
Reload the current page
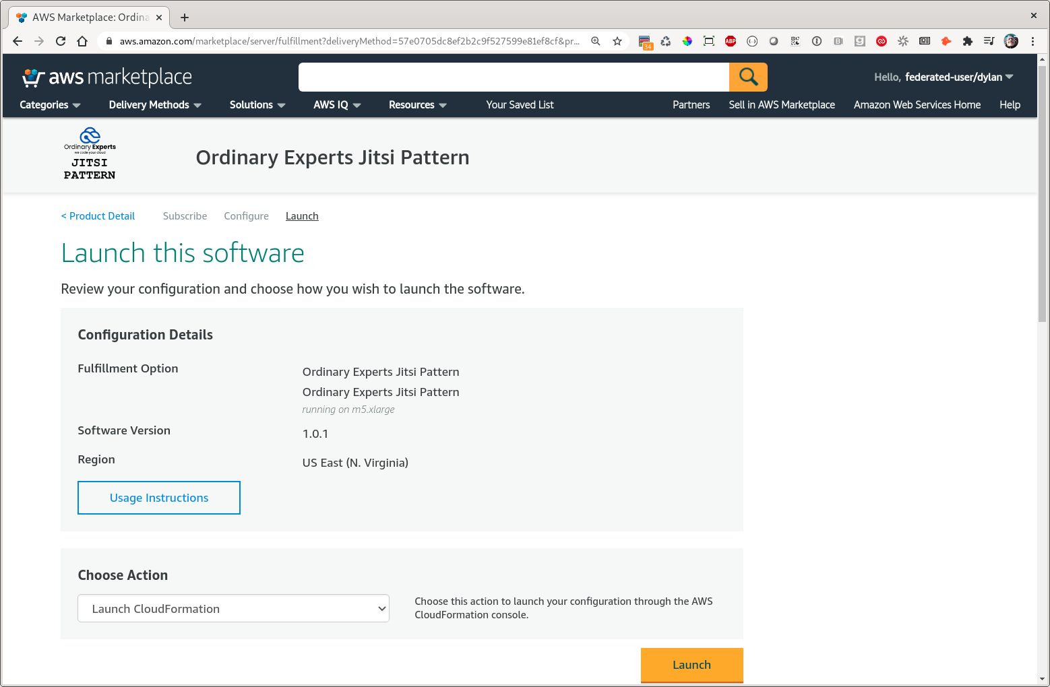61,41
